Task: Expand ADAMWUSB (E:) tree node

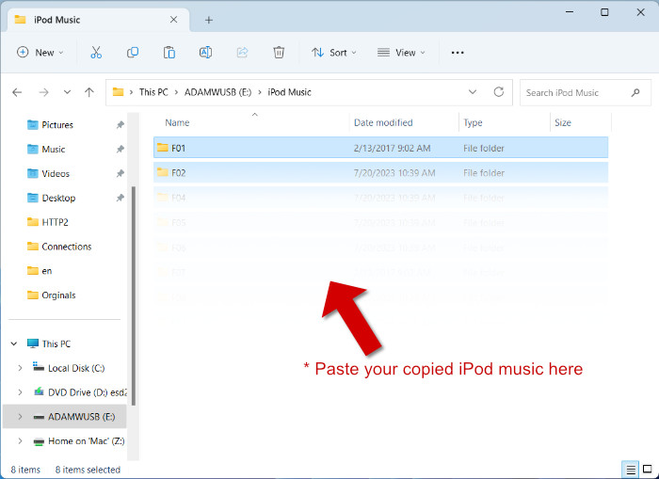Action: (x=20, y=417)
